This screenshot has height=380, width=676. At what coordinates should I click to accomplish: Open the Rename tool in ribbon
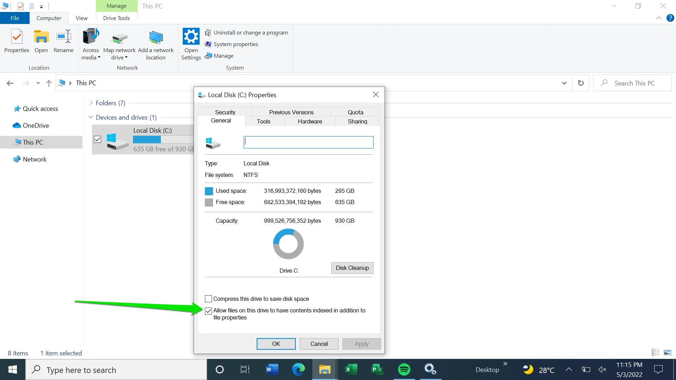pyautogui.click(x=64, y=42)
